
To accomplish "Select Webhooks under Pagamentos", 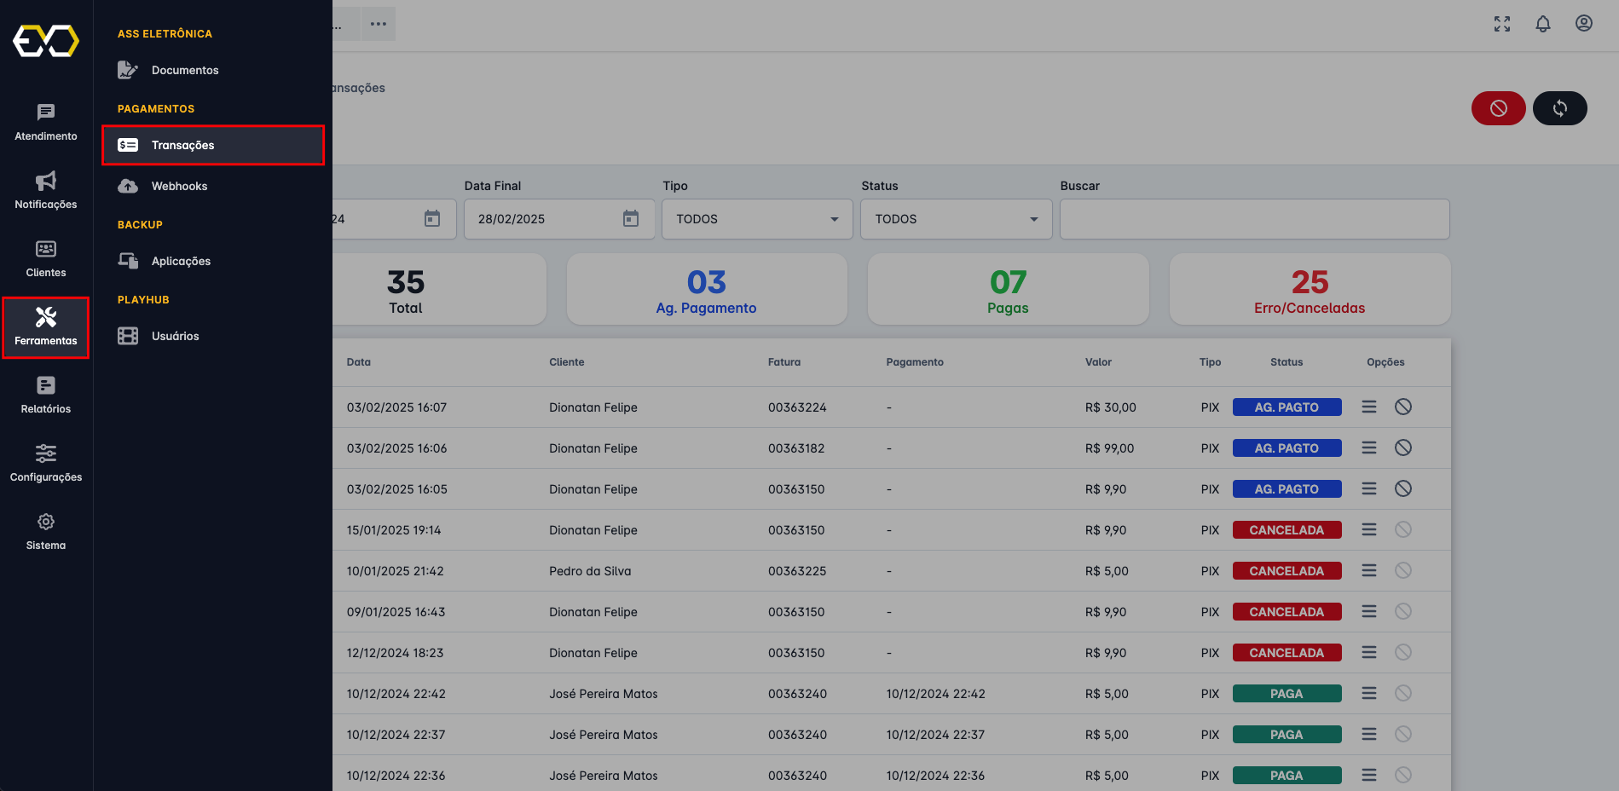I will [179, 186].
